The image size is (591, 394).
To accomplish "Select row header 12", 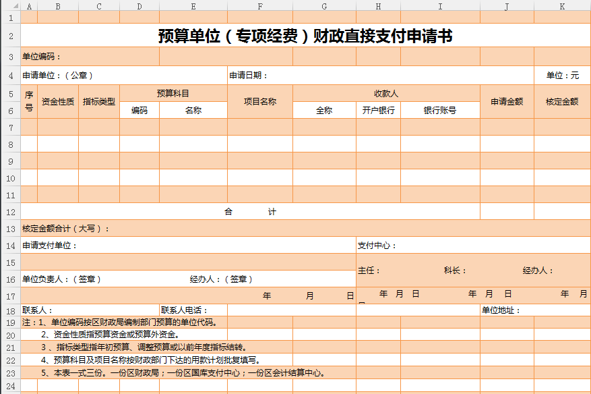I will [x=10, y=212].
